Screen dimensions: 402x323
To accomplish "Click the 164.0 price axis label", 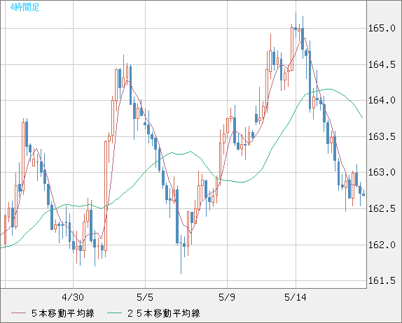I will tap(382, 101).
